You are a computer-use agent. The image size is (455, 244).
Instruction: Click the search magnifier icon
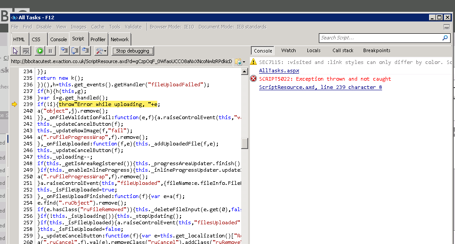pyautogui.click(x=445, y=38)
